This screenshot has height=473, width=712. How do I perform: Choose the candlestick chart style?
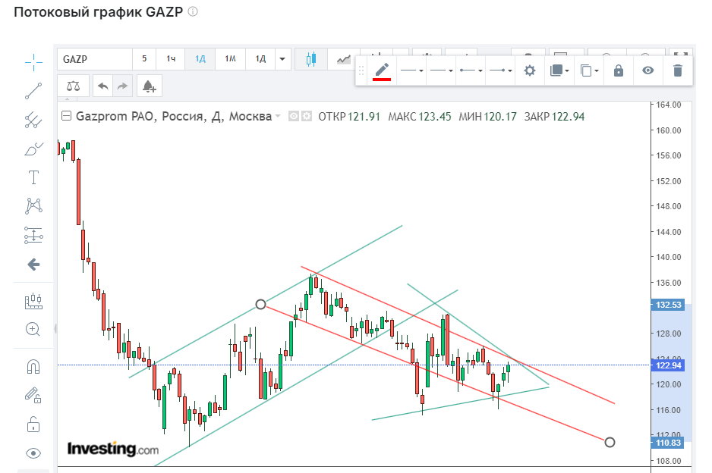(x=311, y=59)
